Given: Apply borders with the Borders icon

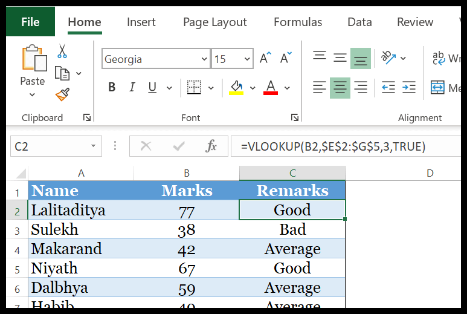Looking at the screenshot, I should 194,87.
